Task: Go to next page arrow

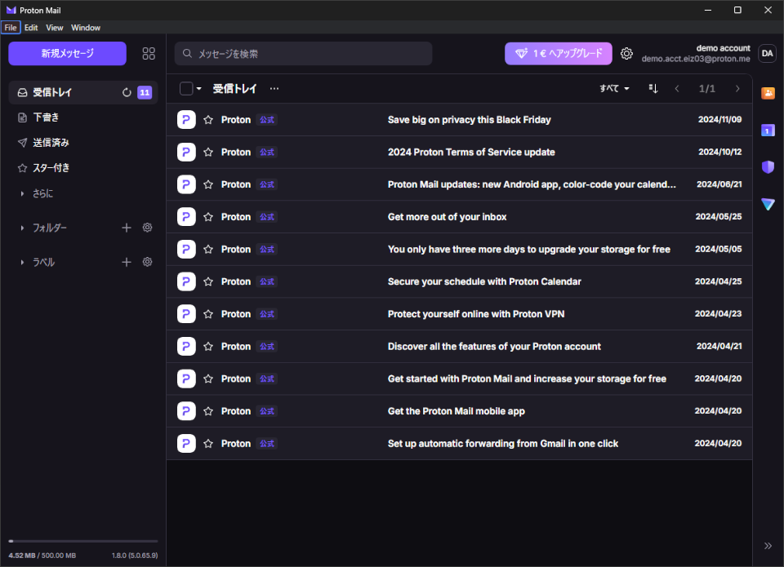Action: (x=737, y=88)
